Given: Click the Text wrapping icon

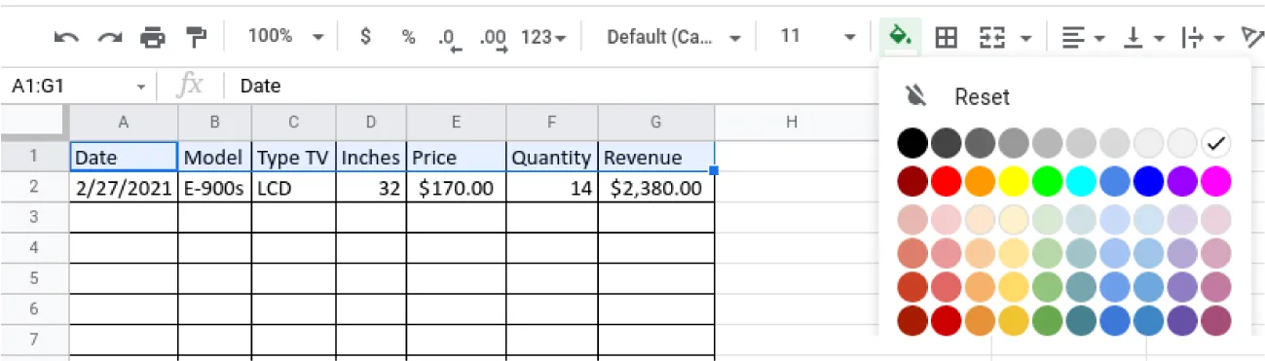Looking at the screenshot, I should [1192, 38].
